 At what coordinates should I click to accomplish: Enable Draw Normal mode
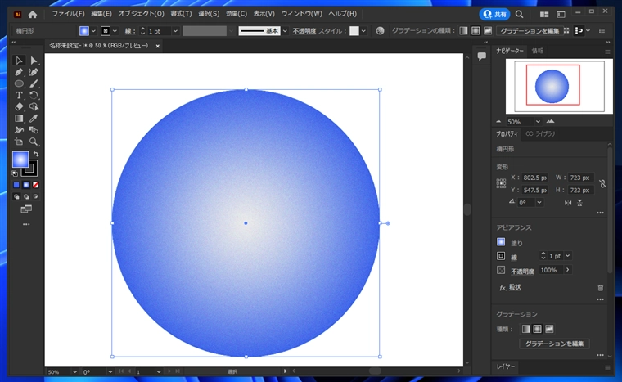[x=16, y=197]
